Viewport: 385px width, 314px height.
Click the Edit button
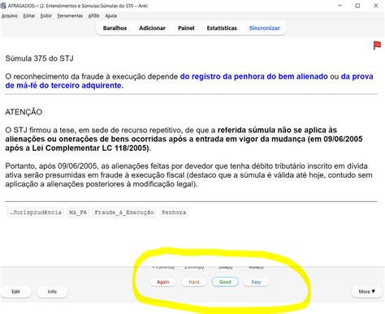pos(15,291)
